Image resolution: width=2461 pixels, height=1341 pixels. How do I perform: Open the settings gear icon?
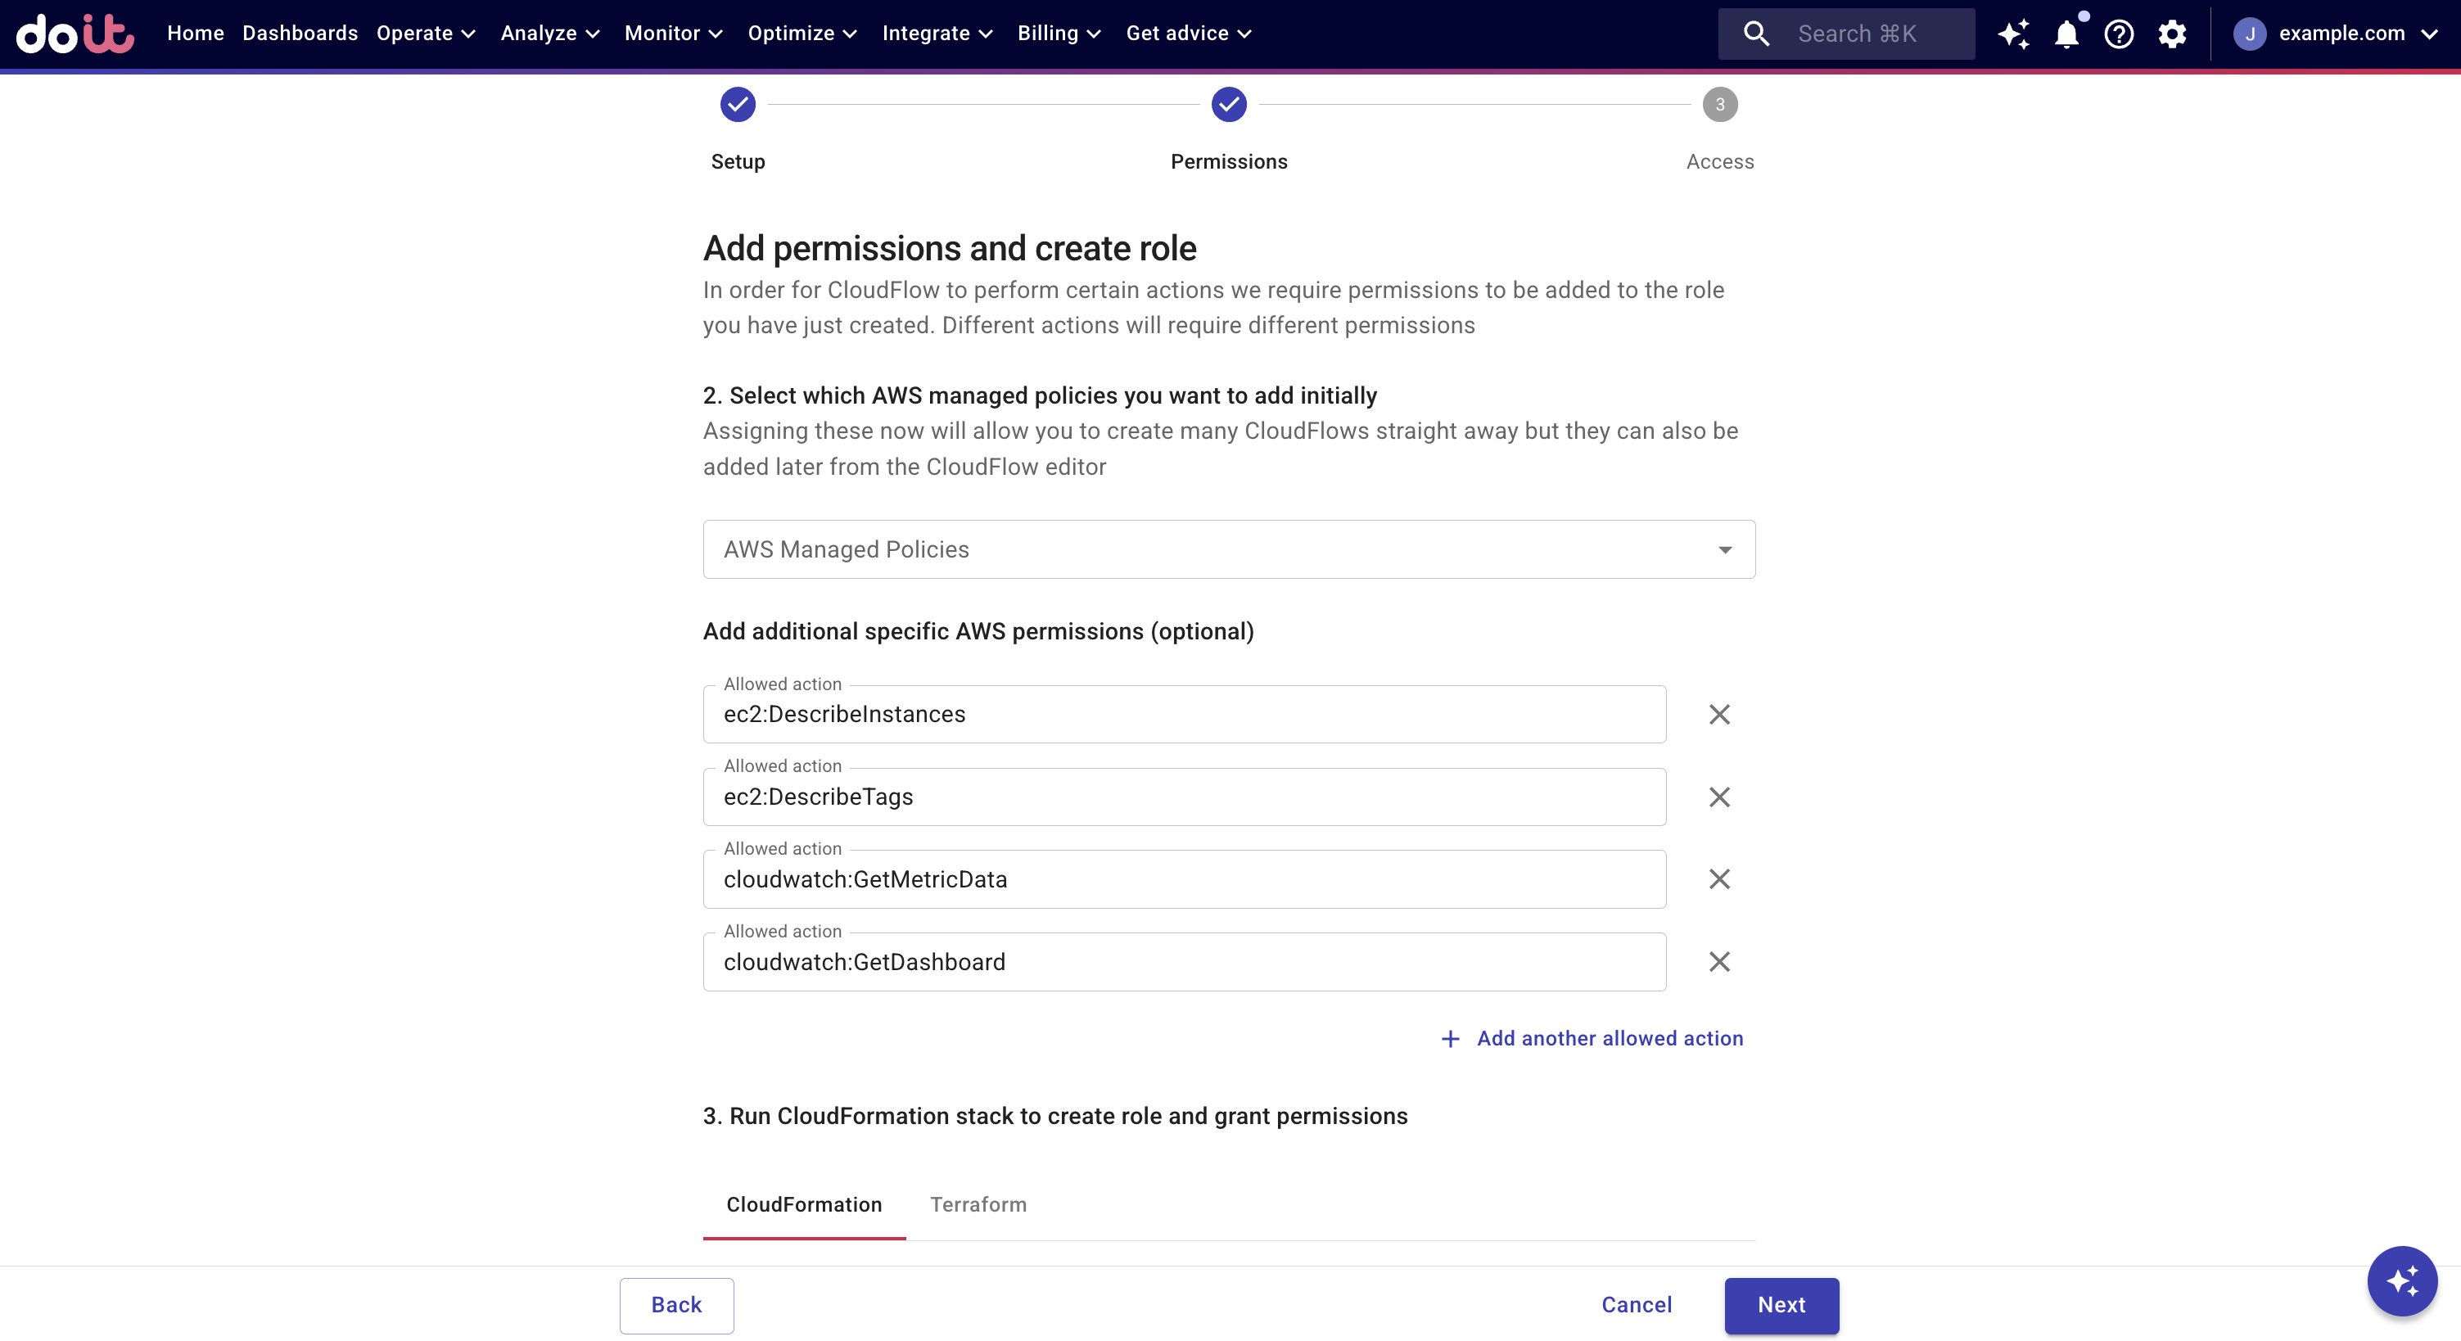2171,34
